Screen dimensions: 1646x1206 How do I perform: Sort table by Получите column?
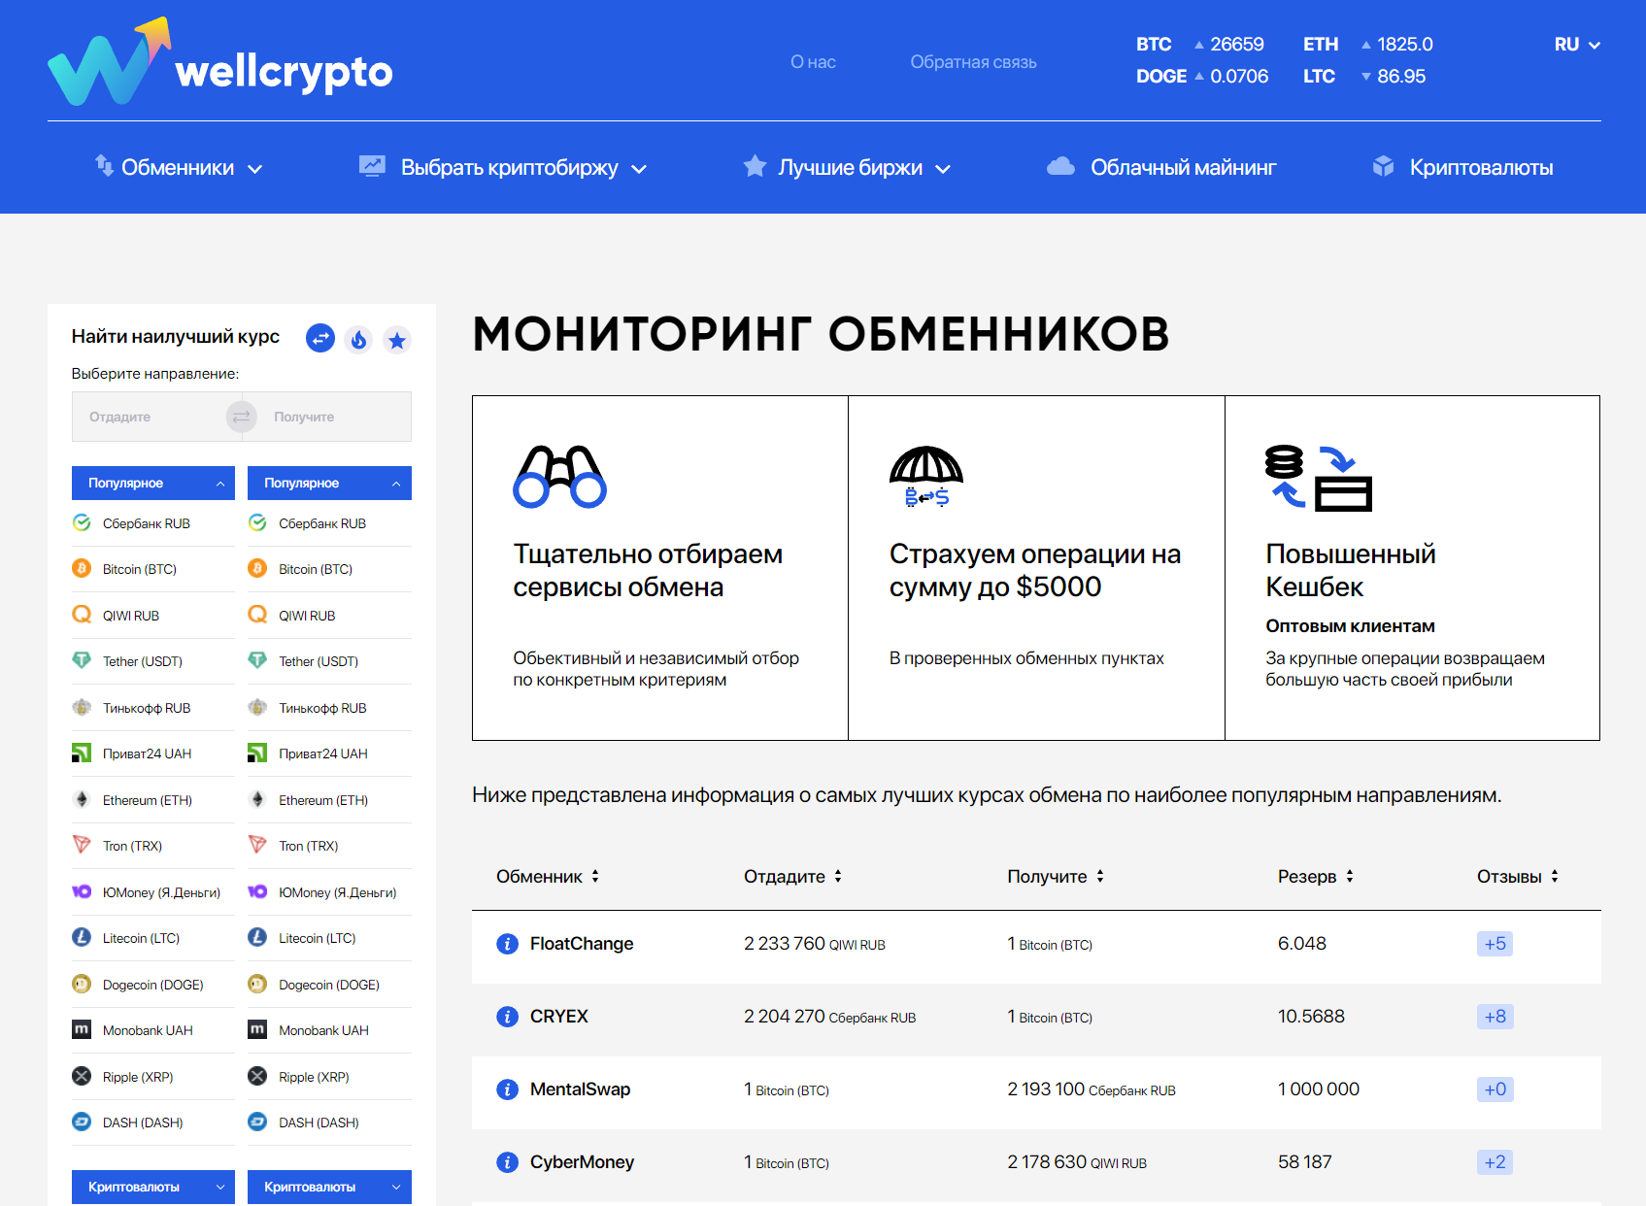pyautogui.click(x=1056, y=877)
